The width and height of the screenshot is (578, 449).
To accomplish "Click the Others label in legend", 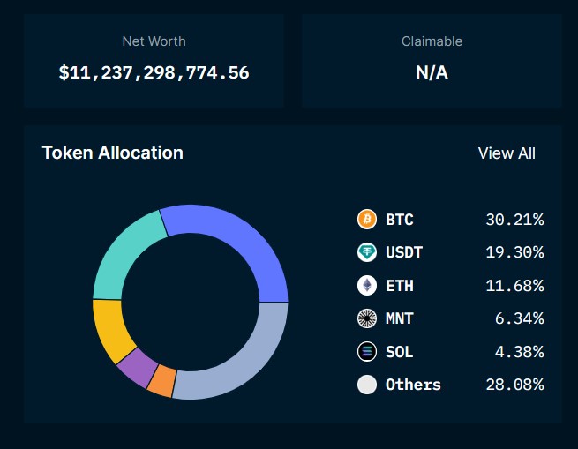I will click(x=413, y=385).
